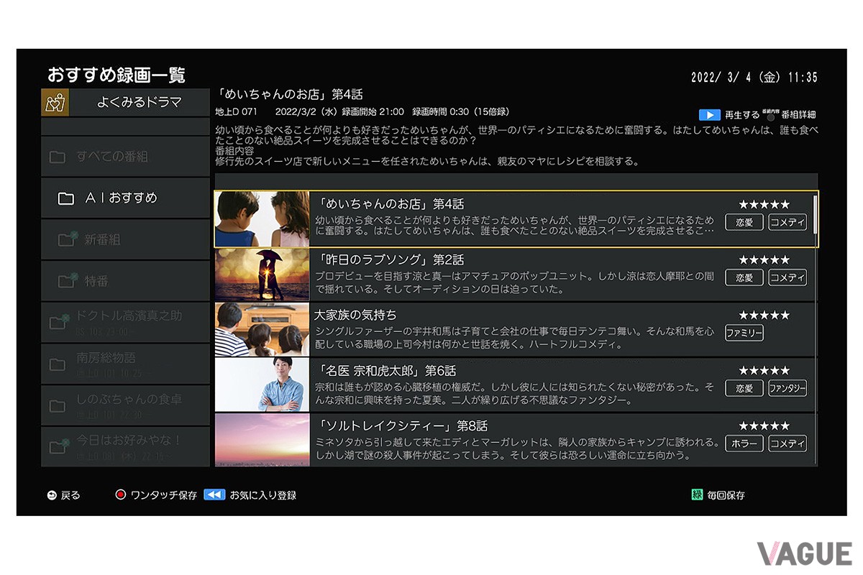Select the play icon to start playback
863x575 pixels.
[708, 114]
